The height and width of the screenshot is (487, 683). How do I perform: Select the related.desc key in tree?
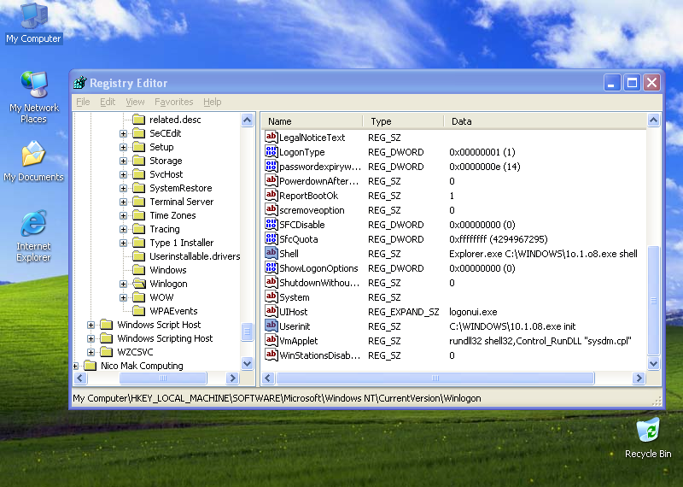175,120
